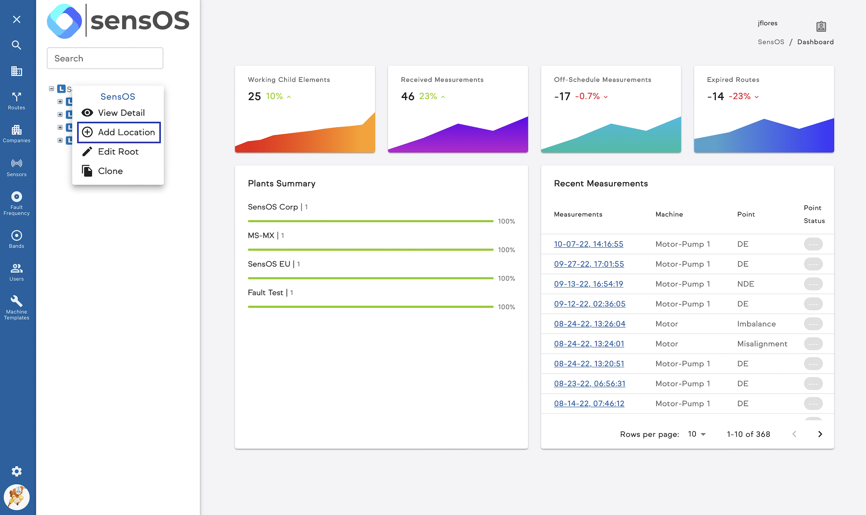Screen dimensions: 866x515
Task: Choose Clone in context menu
Action: [118, 171]
